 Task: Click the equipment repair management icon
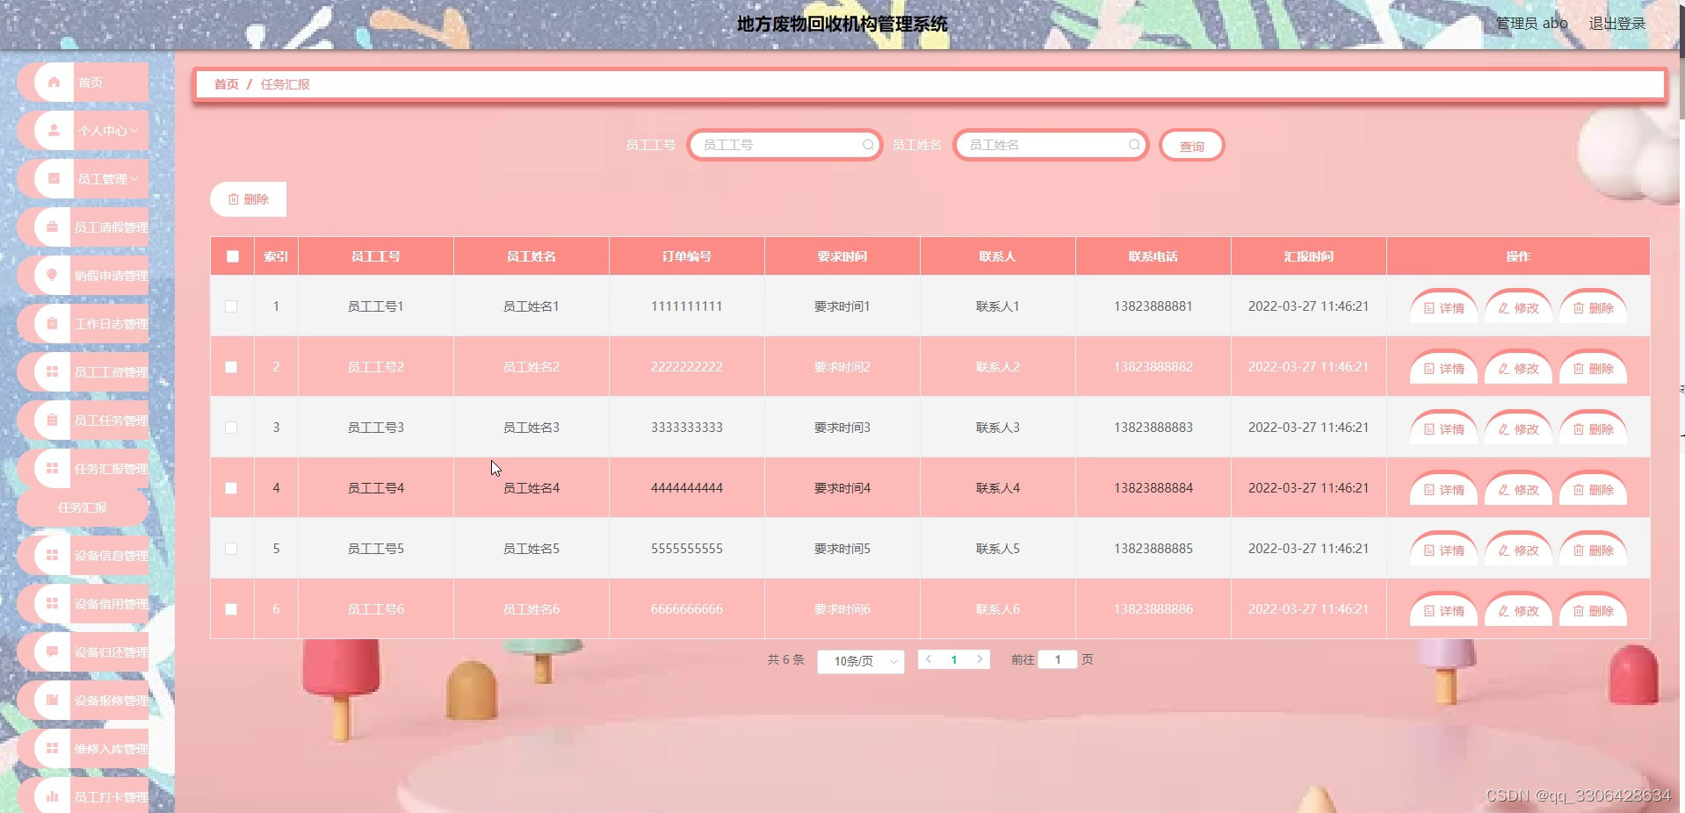coord(53,701)
